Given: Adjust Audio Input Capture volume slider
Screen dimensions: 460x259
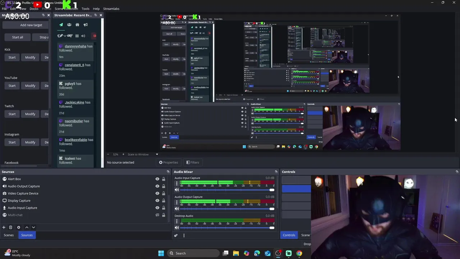Looking at the screenshot, I should coord(227,190).
